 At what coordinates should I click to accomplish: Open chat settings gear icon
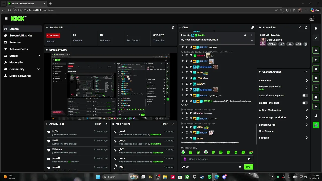pyautogui.click(x=240, y=167)
